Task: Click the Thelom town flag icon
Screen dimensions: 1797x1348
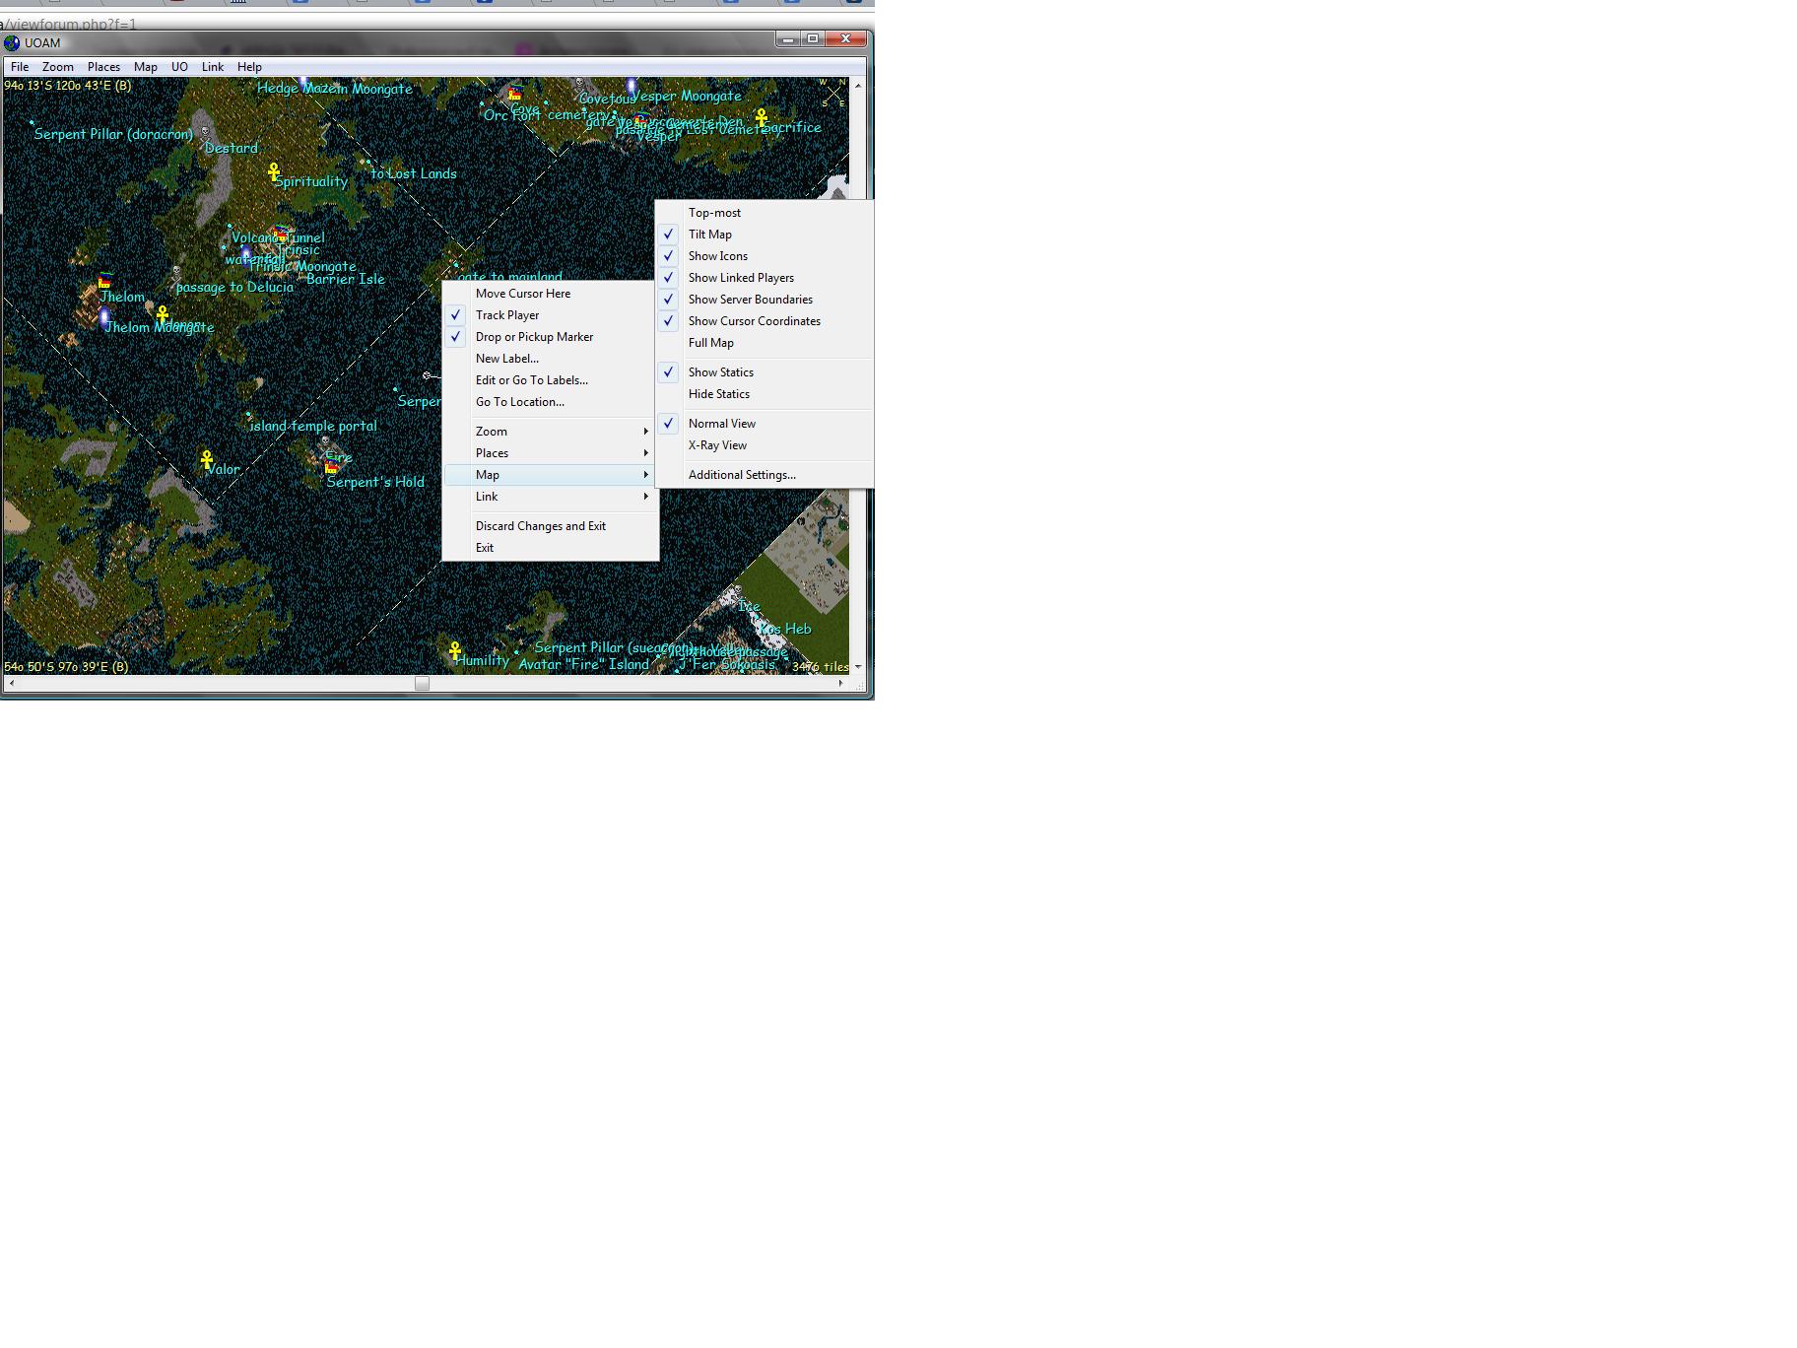Action: (104, 282)
